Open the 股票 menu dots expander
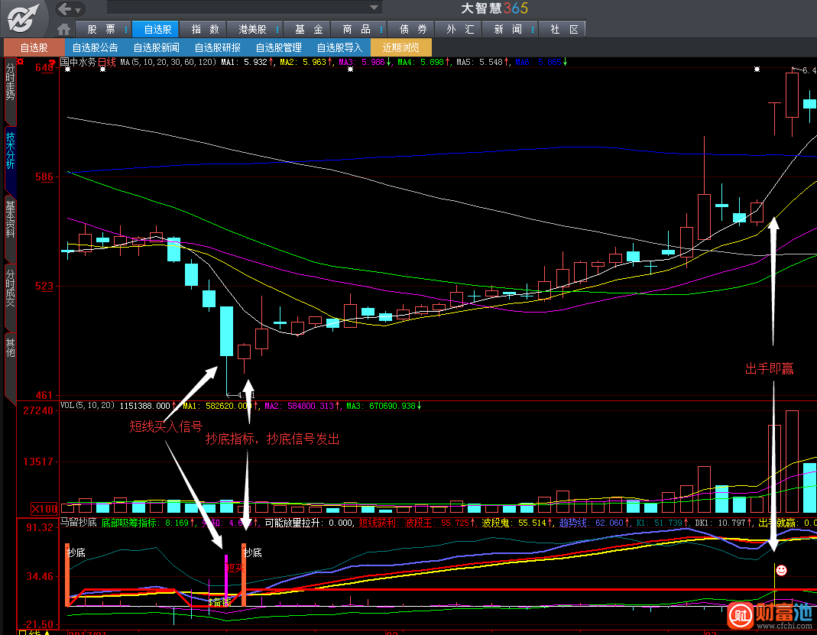Viewport: 817px width, 635px height. (125, 29)
